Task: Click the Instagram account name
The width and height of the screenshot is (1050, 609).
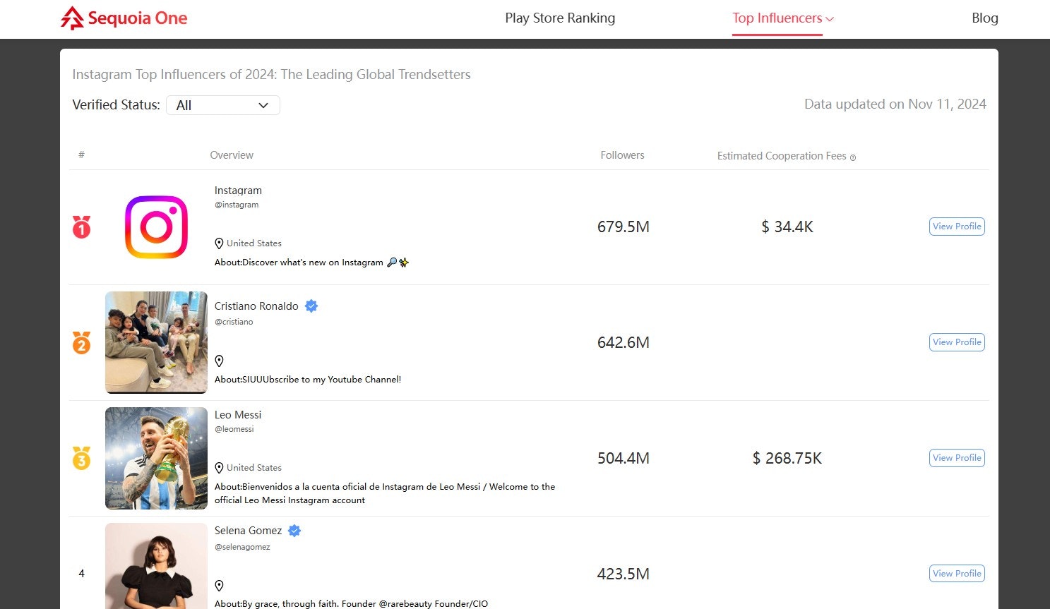Action: click(238, 191)
